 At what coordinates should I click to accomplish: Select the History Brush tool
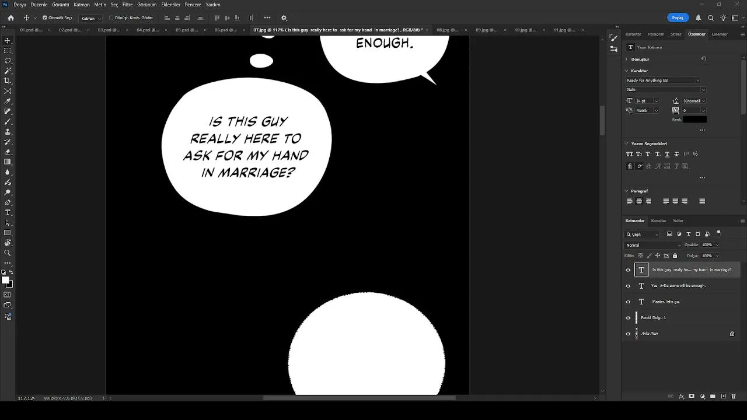pyautogui.click(x=8, y=142)
